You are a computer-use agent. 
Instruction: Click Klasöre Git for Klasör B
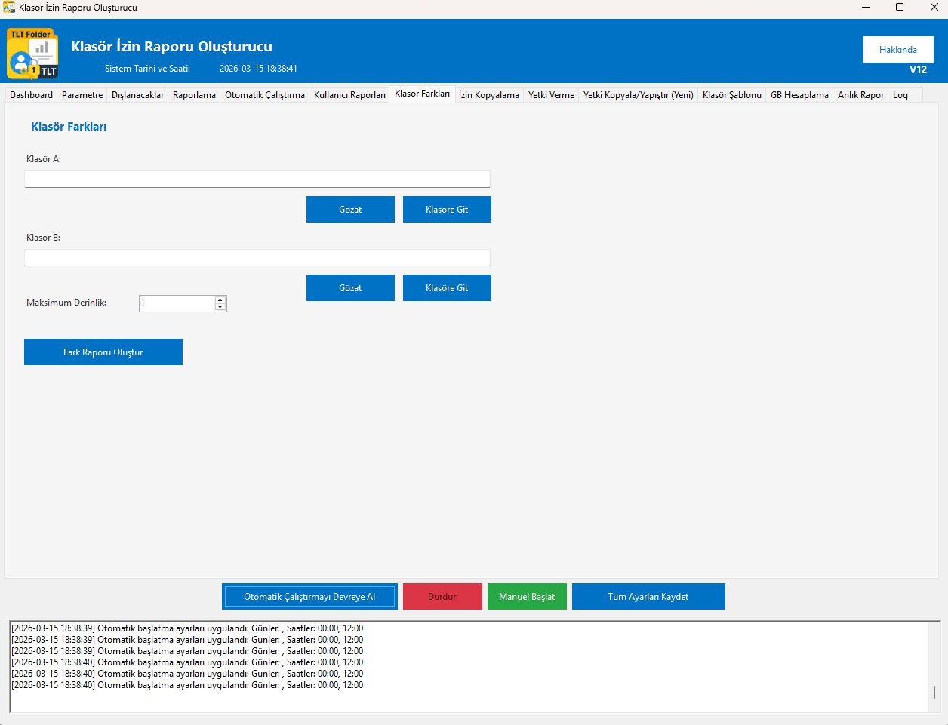tap(447, 288)
